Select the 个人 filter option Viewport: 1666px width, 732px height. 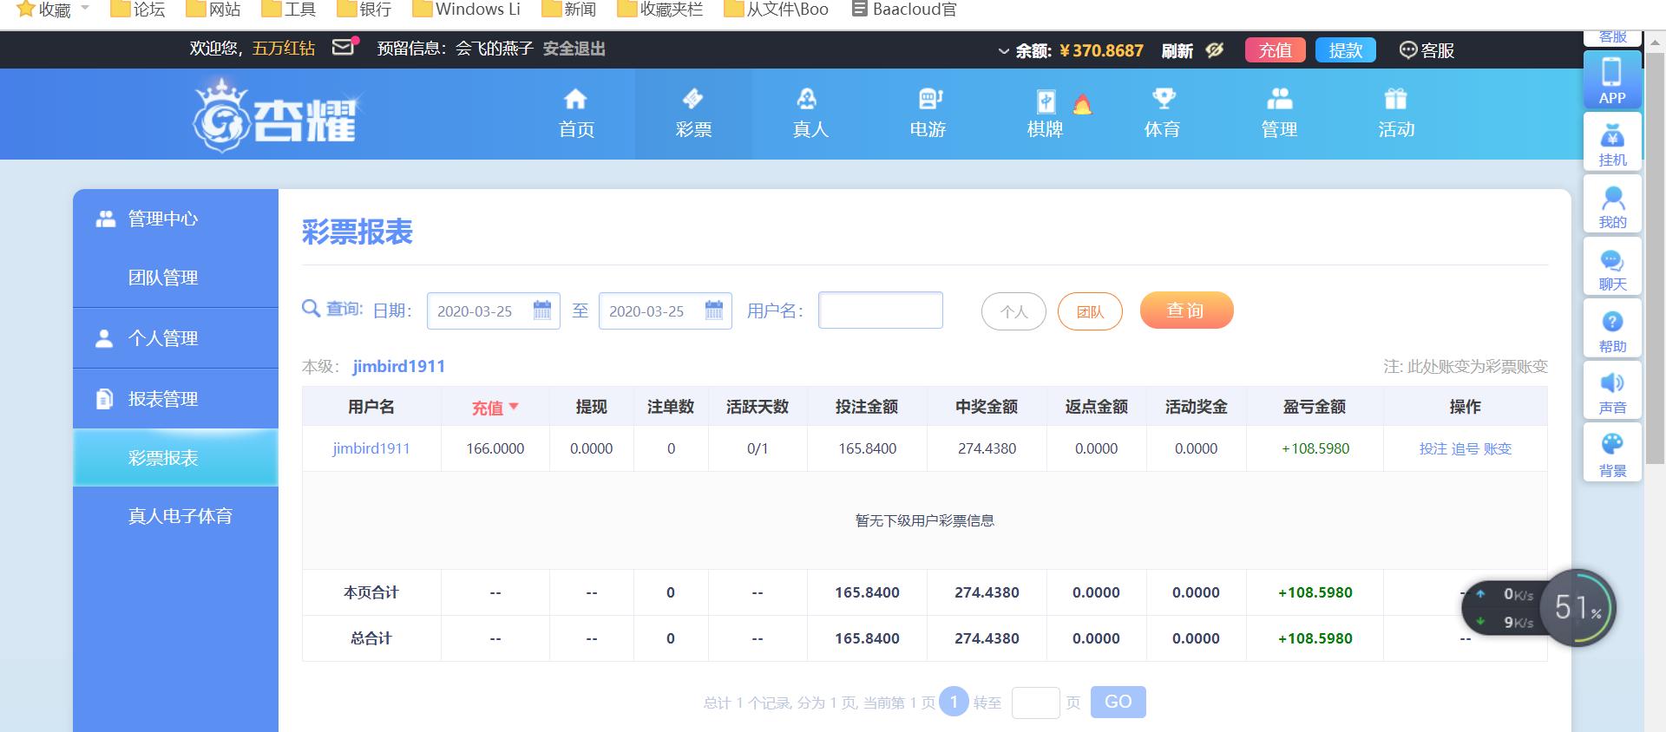coord(1013,311)
